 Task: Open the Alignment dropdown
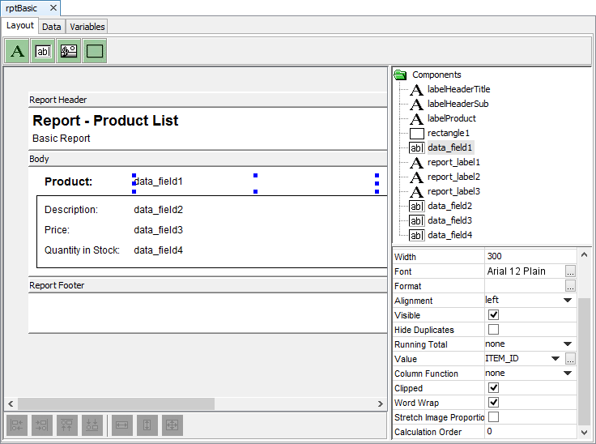point(568,301)
